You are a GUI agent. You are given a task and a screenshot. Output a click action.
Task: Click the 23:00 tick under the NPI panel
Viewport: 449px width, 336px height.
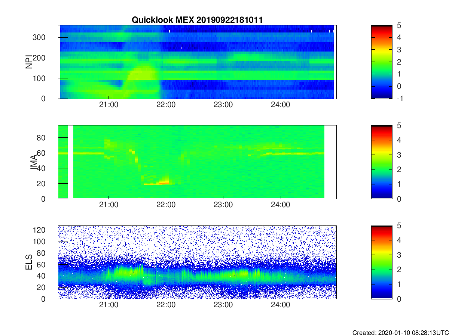223,105
